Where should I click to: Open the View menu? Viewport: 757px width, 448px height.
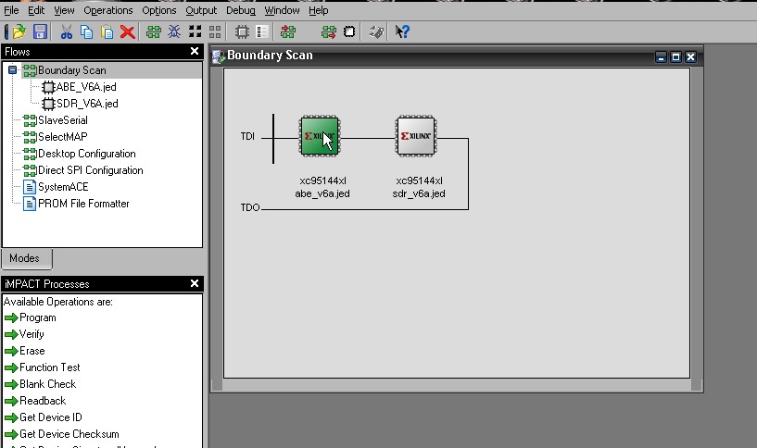(64, 10)
